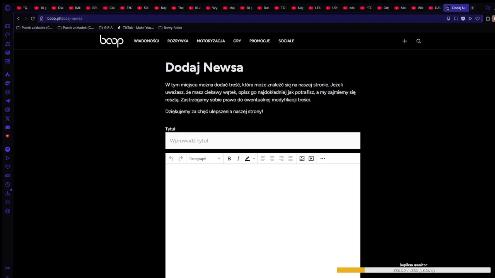Redo the editor action
This screenshot has height=278, width=495.
pyautogui.click(x=181, y=159)
